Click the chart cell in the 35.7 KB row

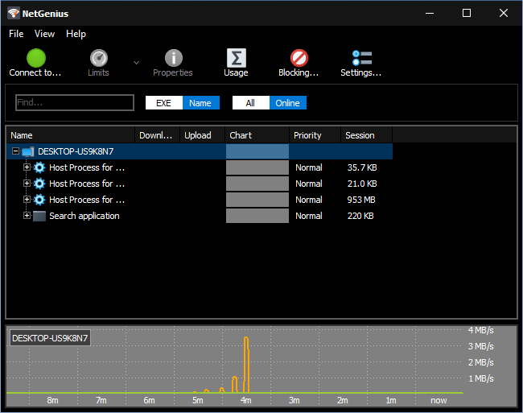click(x=257, y=167)
